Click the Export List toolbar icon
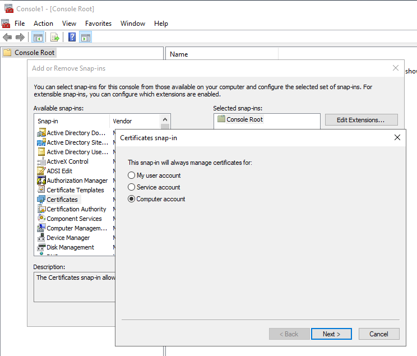This screenshot has width=417, height=356. click(x=55, y=38)
